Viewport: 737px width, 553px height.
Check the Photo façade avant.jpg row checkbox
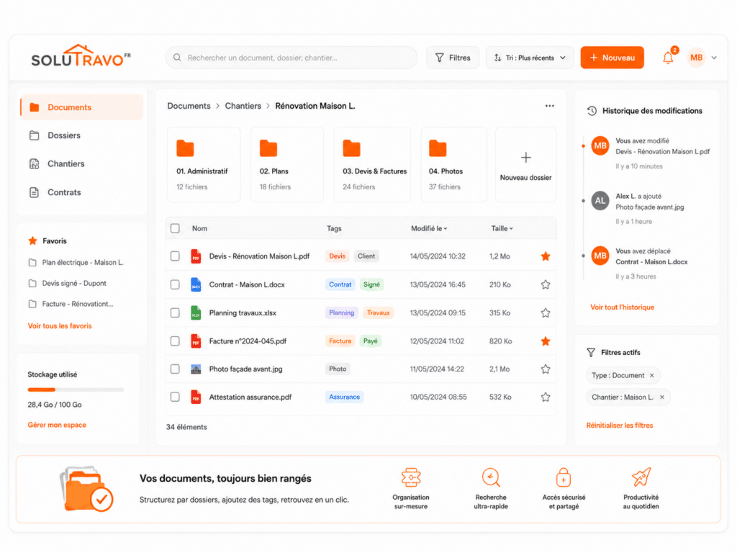tap(176, 369)
